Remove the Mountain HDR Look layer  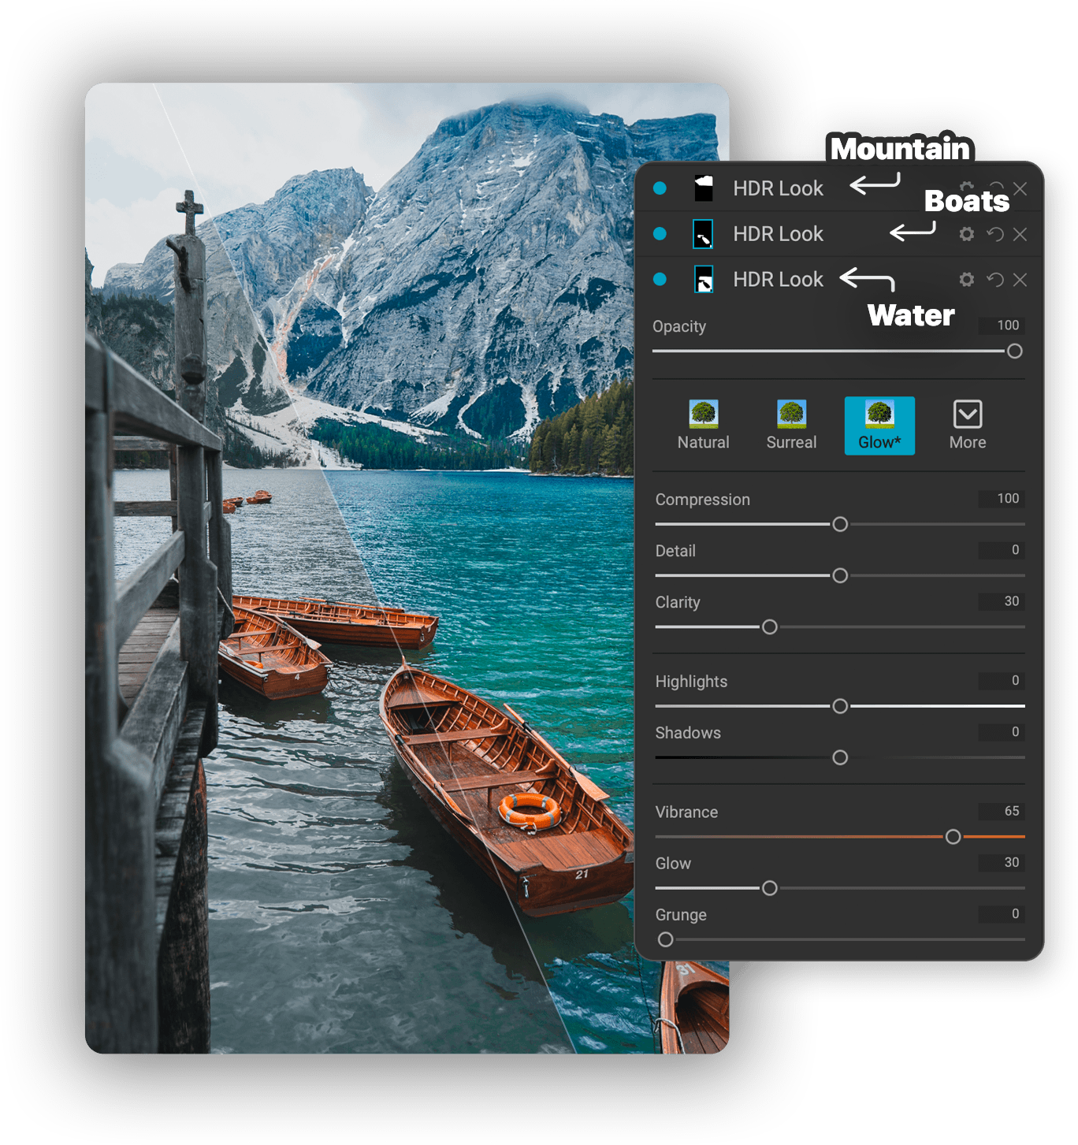click(1020, 188)
